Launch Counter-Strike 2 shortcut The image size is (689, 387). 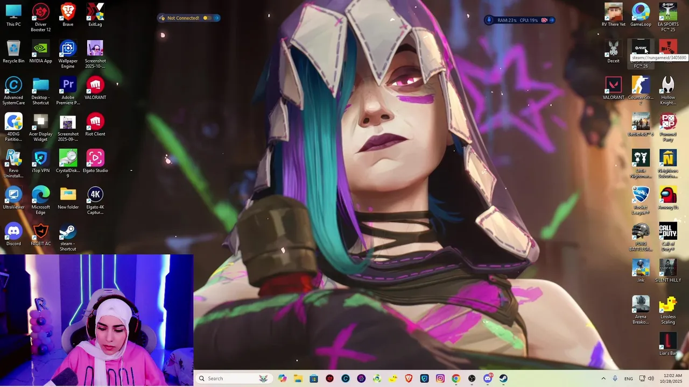point(641,90)
